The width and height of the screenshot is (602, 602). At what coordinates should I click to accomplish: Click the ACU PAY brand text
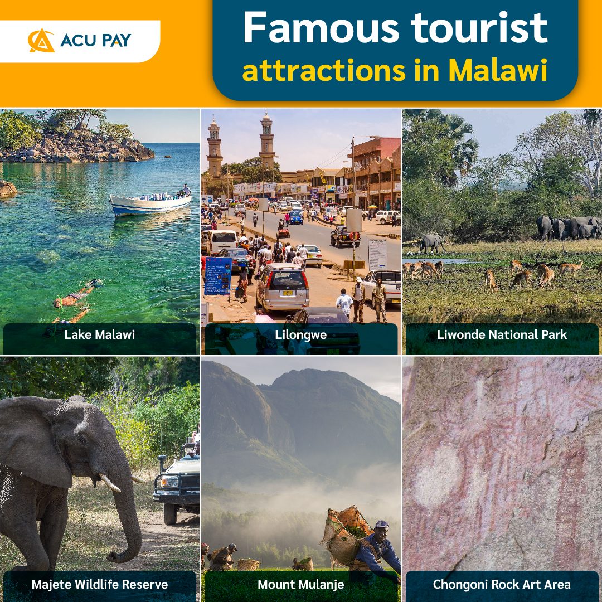click(x=96, y=40)
